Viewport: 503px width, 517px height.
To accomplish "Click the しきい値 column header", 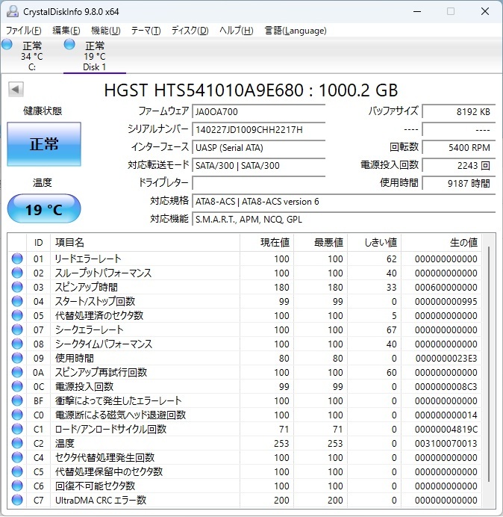I will pyautogui.click(x=374, y=242).
